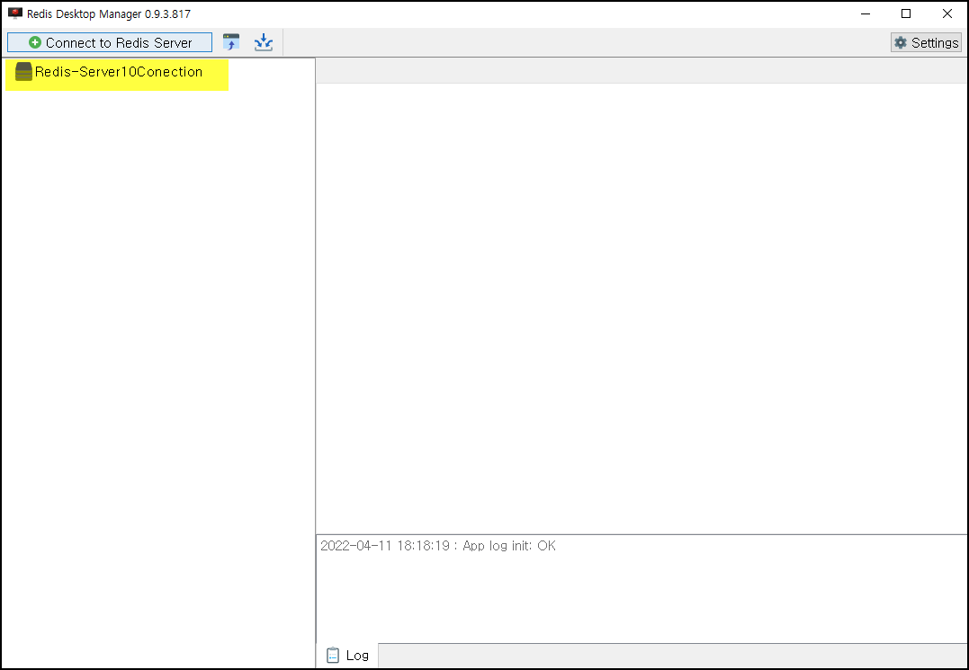Click the import connections icon
The image size is (969, 670).
coord(231,42)
